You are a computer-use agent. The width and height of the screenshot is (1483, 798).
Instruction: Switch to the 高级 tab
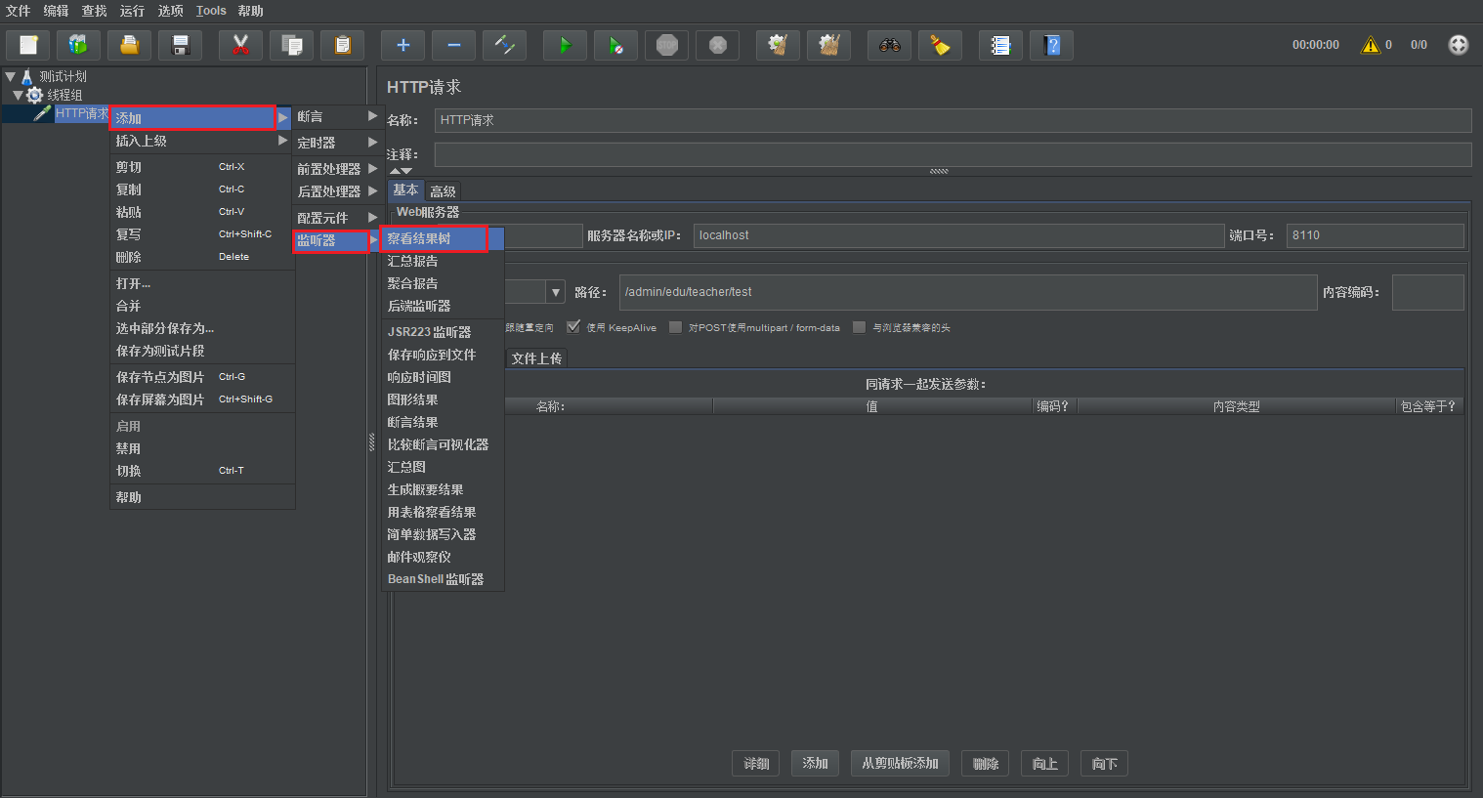pos(443,191)
